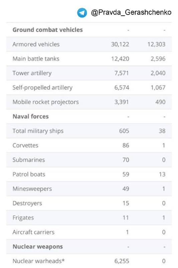Click the Main battle tanks row

tap(89, 59)
